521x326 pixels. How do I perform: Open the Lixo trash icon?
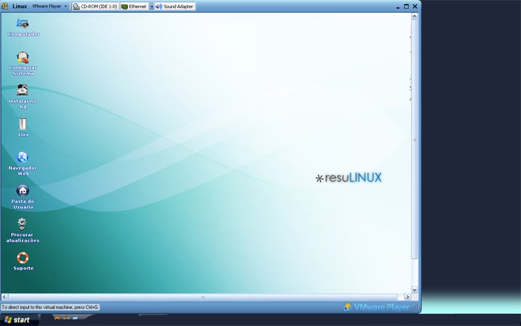click(22, 124)
